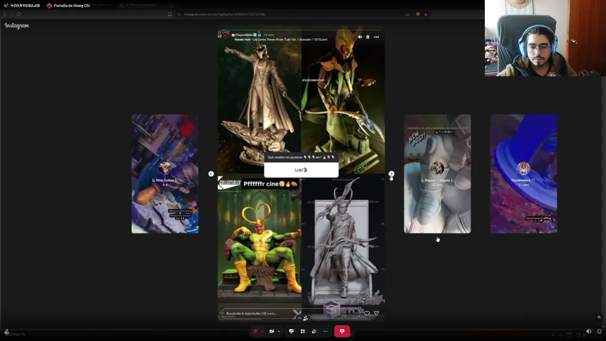Viewport: 606px width, 341px height.
Task: Open more call options three-dot menu
Action: [325, 332]
